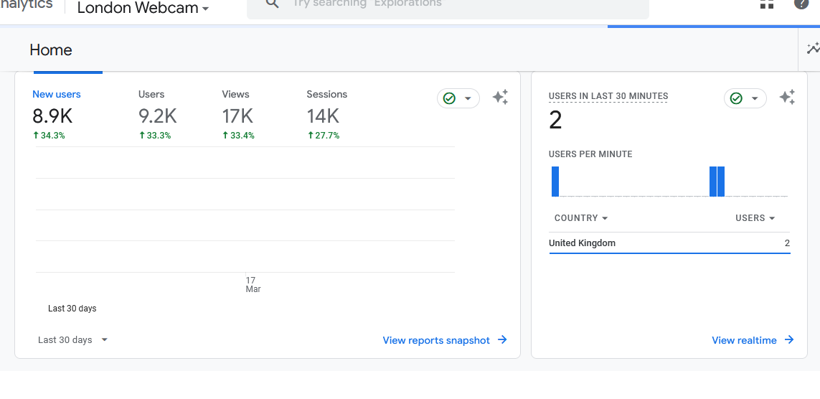Click the USERS PER MINUTE label
The image size is (820, 399).
(x=590, y=154)
